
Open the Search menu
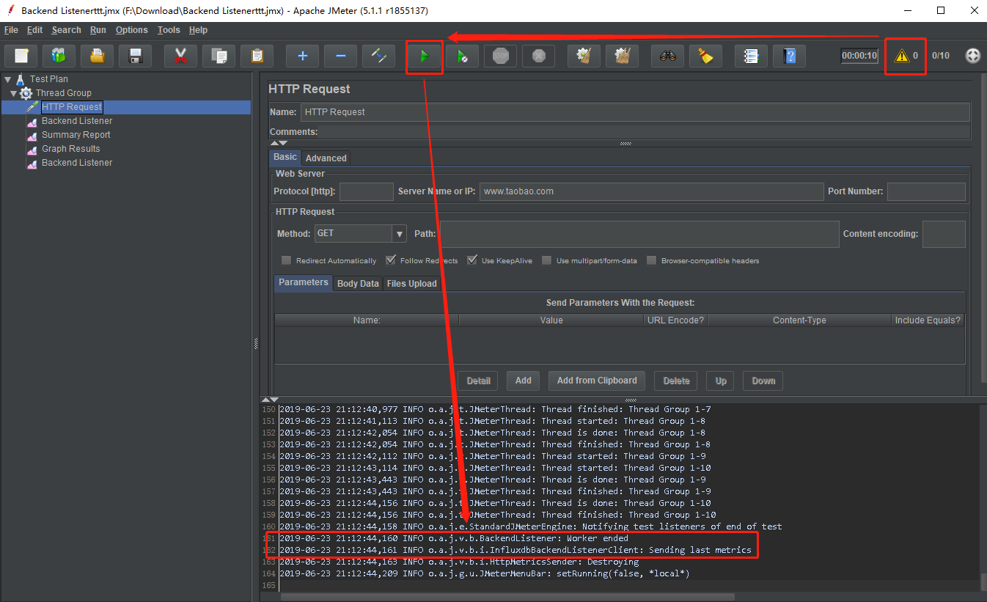(66, 30)
